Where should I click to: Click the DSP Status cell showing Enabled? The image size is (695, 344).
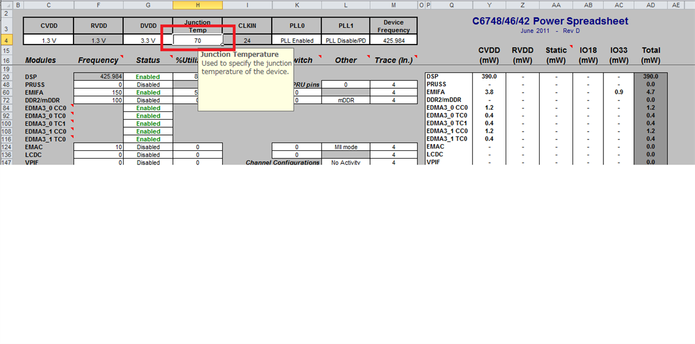click(x=148, y=76)
